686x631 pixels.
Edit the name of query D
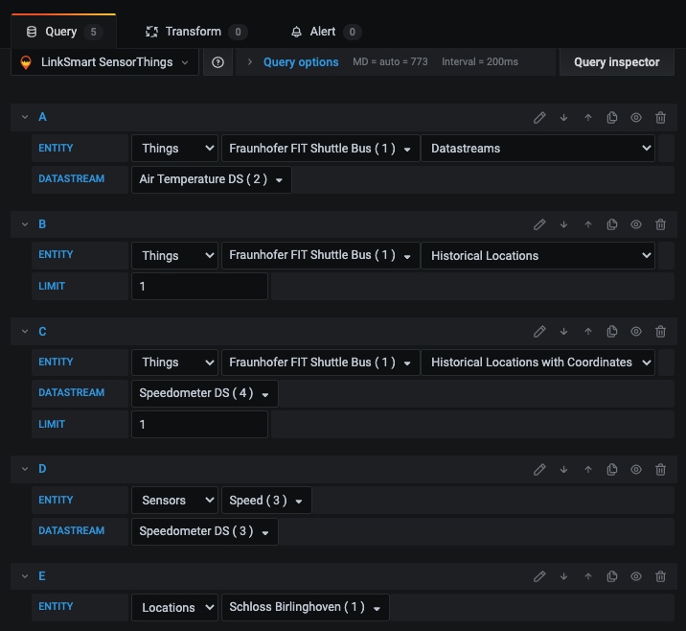point(539,470)
